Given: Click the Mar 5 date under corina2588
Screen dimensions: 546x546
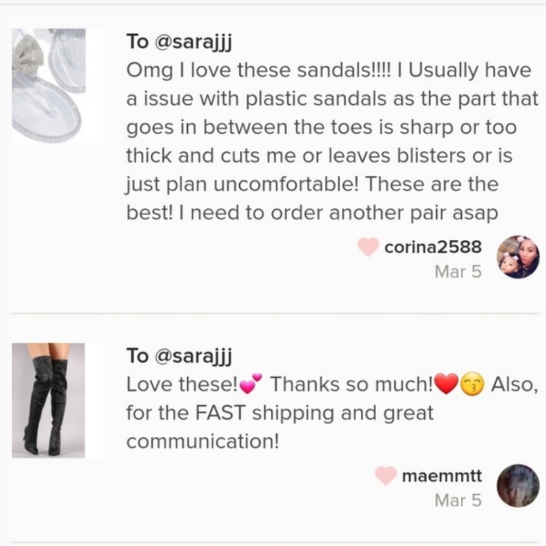Looking at the screenshot, I should point(458,271).
